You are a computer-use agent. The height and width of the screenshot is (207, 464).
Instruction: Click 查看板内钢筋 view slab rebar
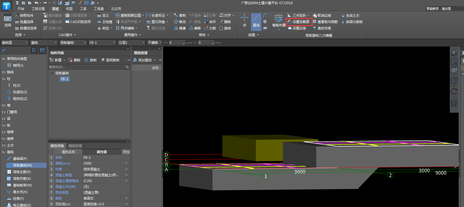325,22
